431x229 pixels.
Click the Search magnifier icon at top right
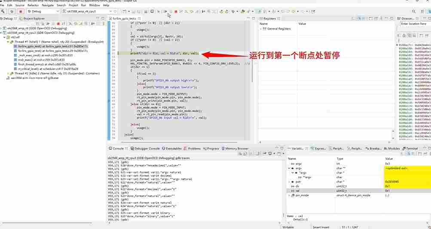(414, 12)
